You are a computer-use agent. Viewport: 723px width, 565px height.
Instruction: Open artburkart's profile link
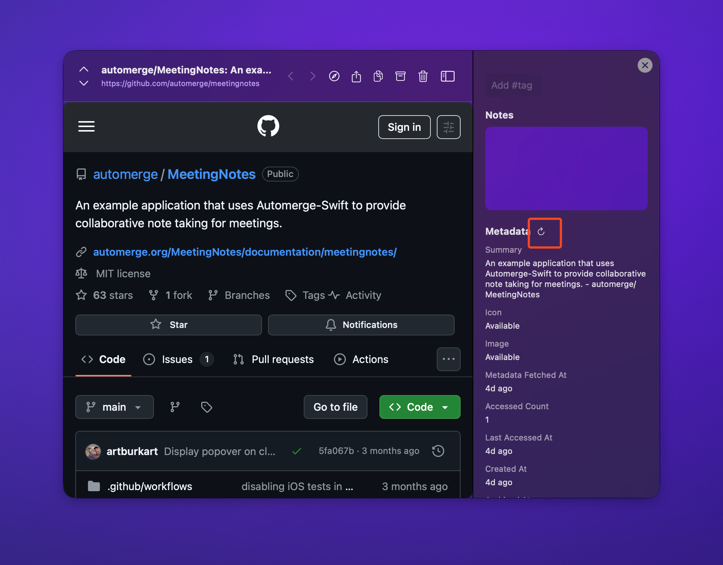pyautogui.click(x=132, y=451)
